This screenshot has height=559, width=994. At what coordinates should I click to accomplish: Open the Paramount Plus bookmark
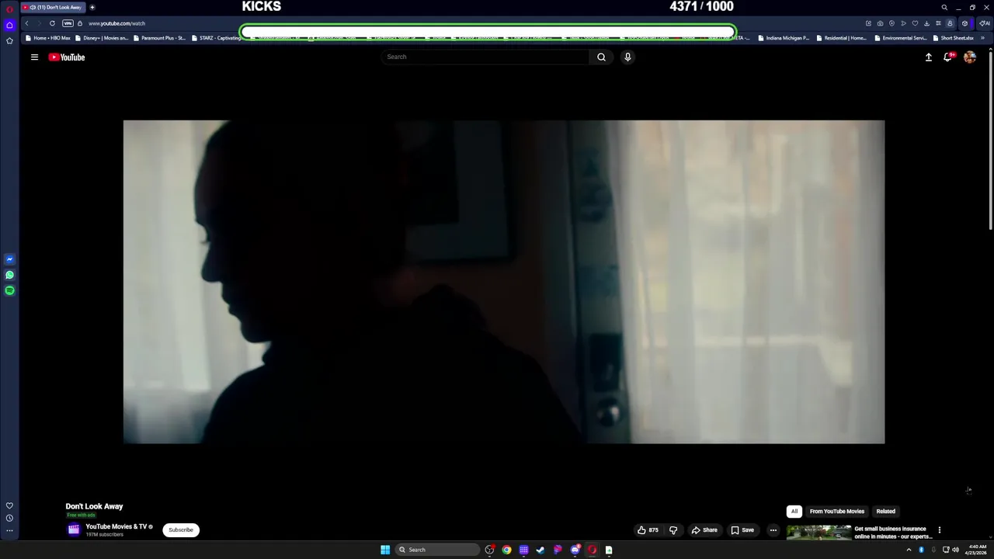point(159,38)
